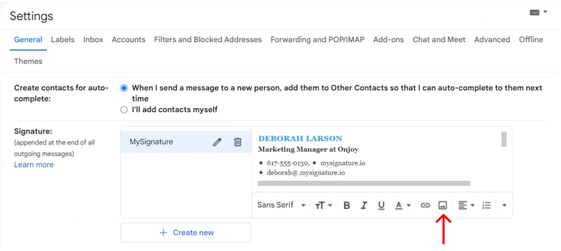Image resolution: width=561 pixels, height=251 pixels.
Task: Expand the text alignment options
Action: tap(466, 205)
